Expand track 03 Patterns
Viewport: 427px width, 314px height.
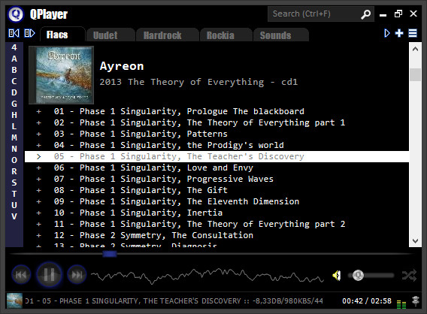(x=39, y=134)
